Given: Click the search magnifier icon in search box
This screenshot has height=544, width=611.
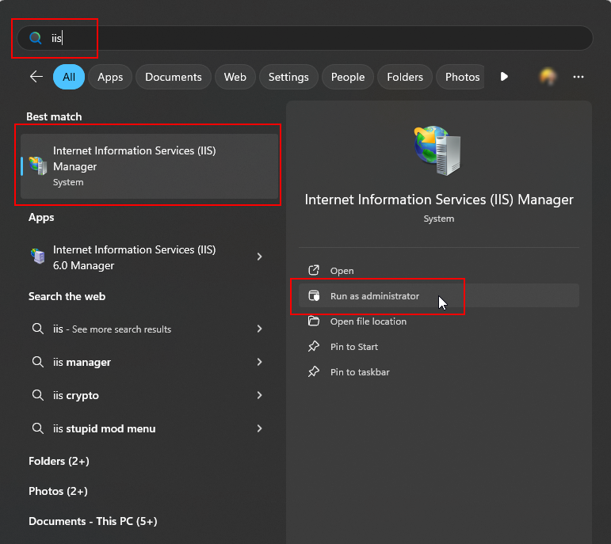Looking at the screenshot, I should tap(36, 38).
